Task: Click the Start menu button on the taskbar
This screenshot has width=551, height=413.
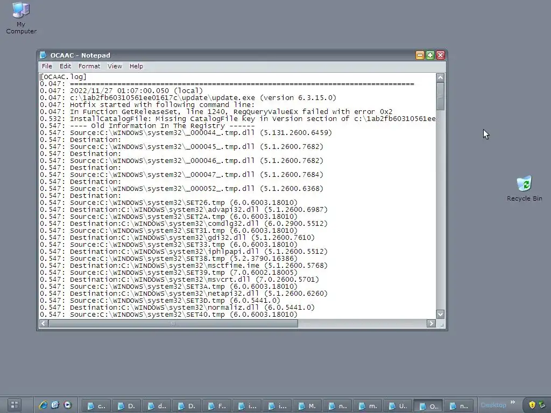Action: [15, 405]
